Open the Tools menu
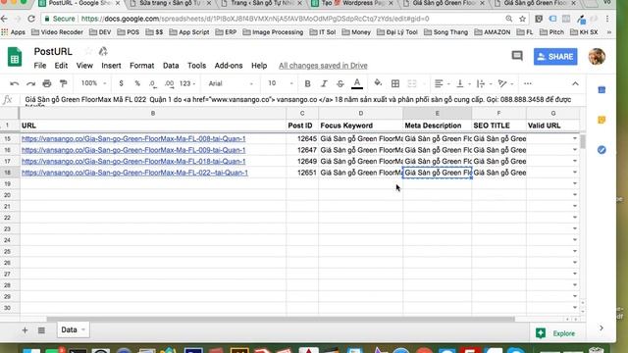This screenshot has width=628, height=353. point(196,66)
